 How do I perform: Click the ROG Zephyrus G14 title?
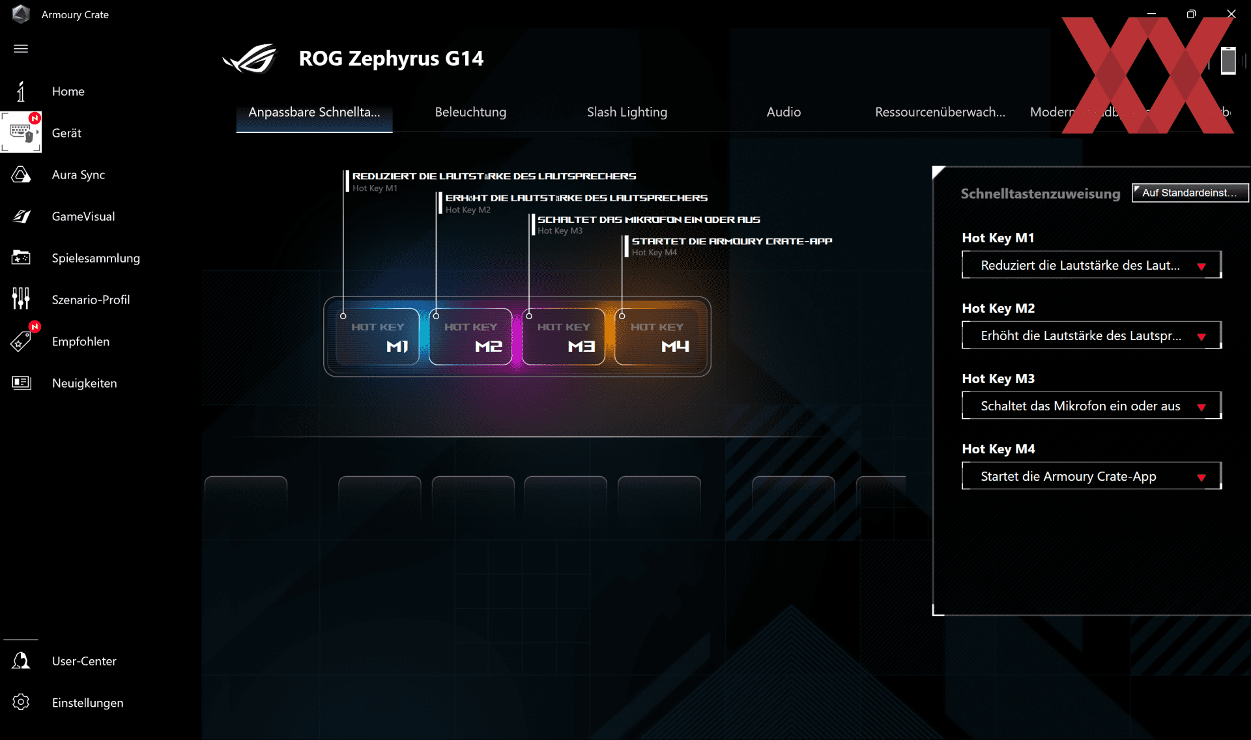tap(391, 58)
